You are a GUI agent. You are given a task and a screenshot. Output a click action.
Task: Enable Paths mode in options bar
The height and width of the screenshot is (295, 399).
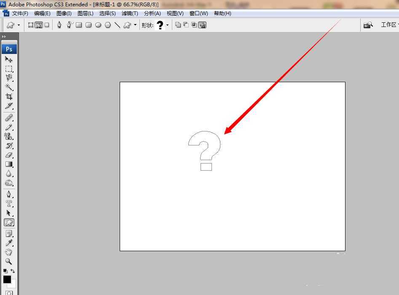[39, 25]
